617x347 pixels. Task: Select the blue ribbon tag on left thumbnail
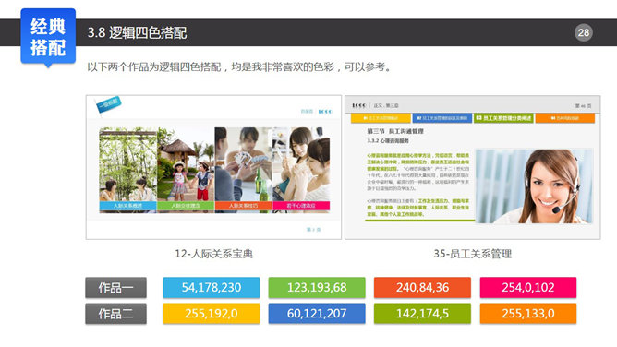point(108,105)
